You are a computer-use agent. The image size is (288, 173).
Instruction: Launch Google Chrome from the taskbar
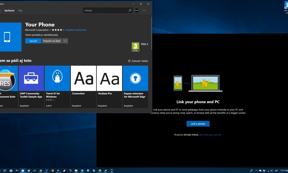tap(41, 170)
